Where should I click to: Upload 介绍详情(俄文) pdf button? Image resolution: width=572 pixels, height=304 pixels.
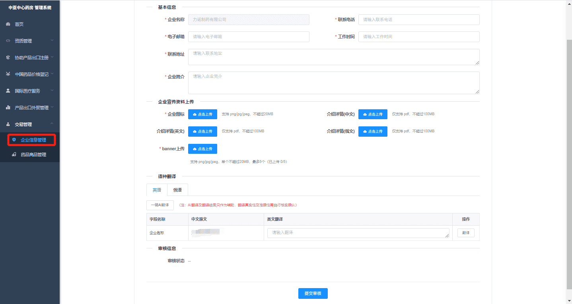pyautogui.click(x=373, y=132)
